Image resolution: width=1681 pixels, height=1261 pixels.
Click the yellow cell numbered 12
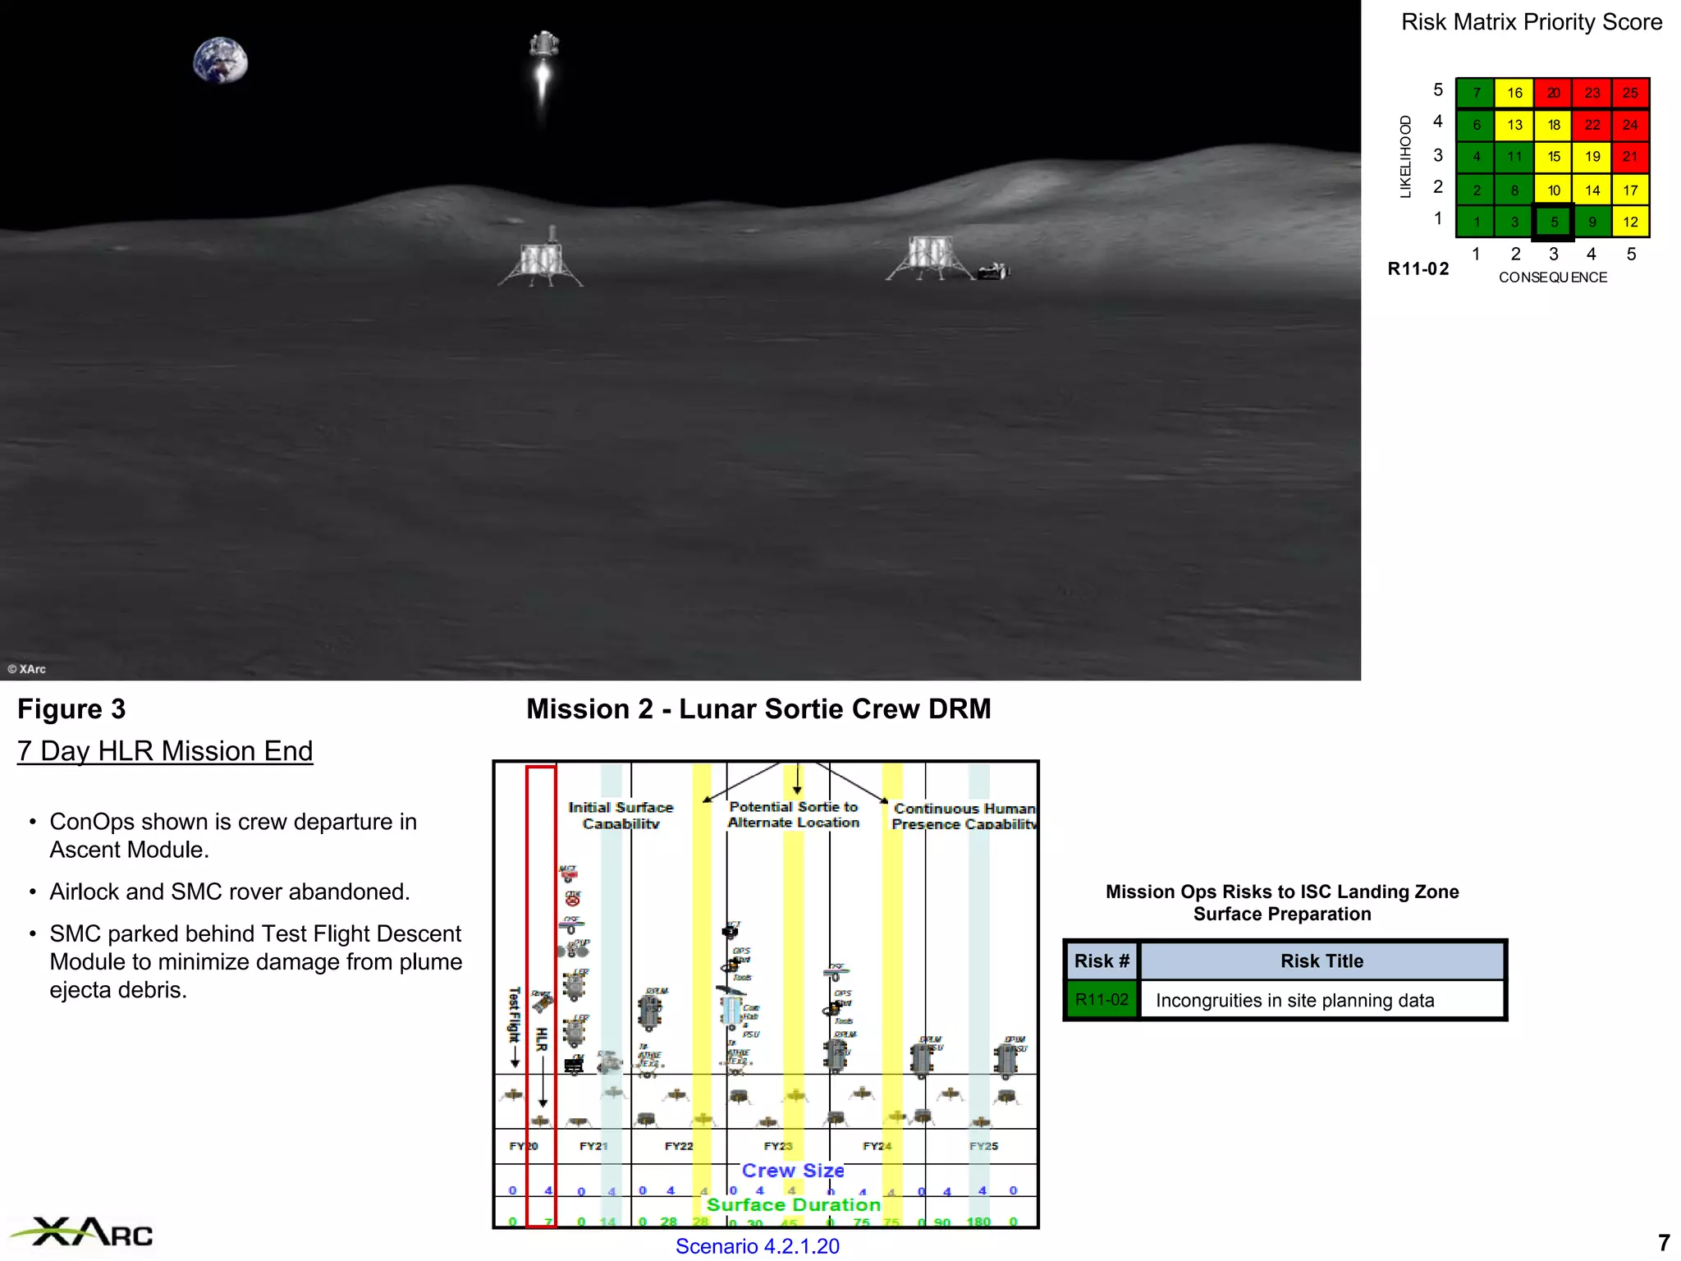1630,222
